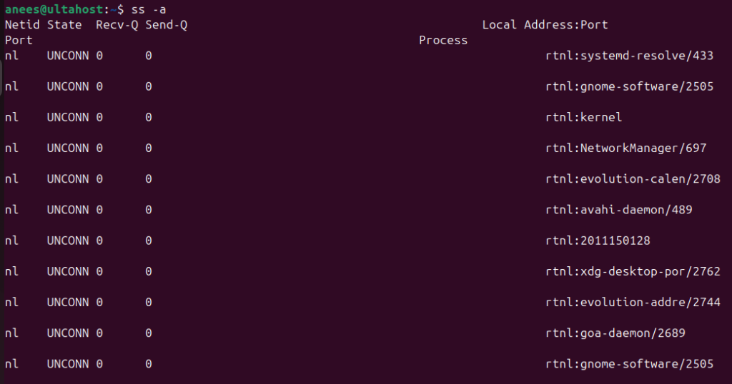Click the rtnl:evolution-addre/2744 entry

[x=633, y=303]
